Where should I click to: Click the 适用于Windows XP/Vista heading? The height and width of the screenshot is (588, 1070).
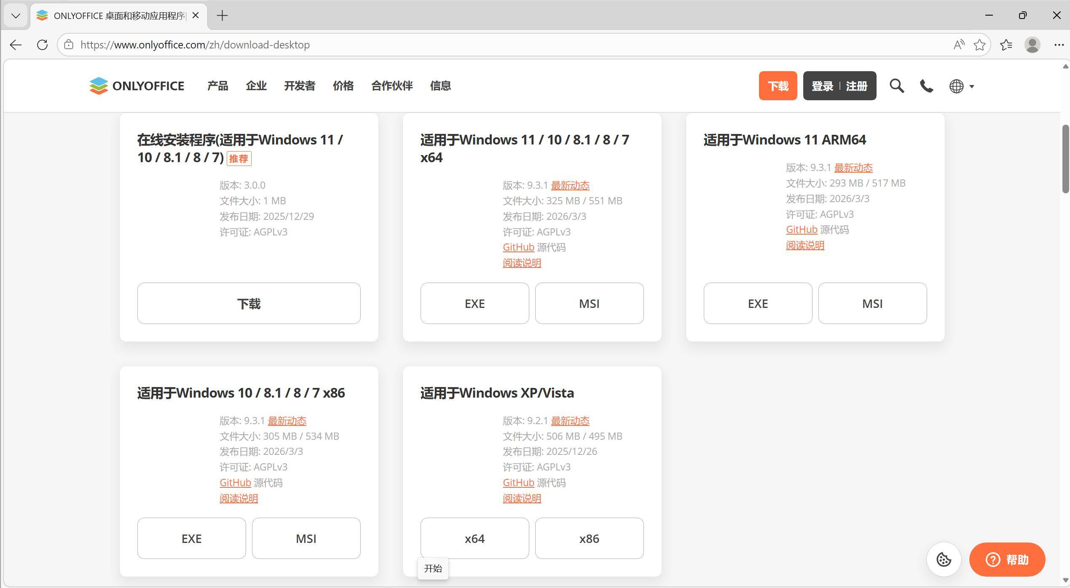(497, 393)
